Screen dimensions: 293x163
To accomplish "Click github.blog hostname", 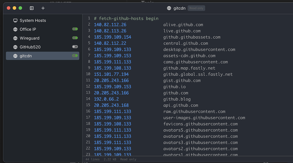I will coord(177,99).
